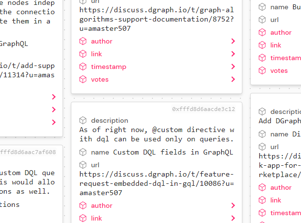The image size is (301, 223).
Task: Click cube icon beside 'name Bu' in top-right card
Action: [262, 7]
